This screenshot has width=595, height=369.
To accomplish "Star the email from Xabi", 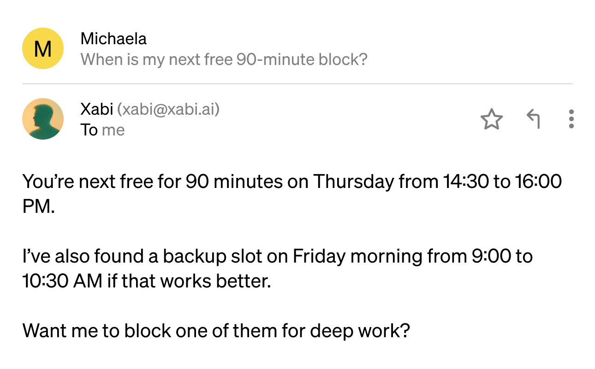I will pos(491,120).
